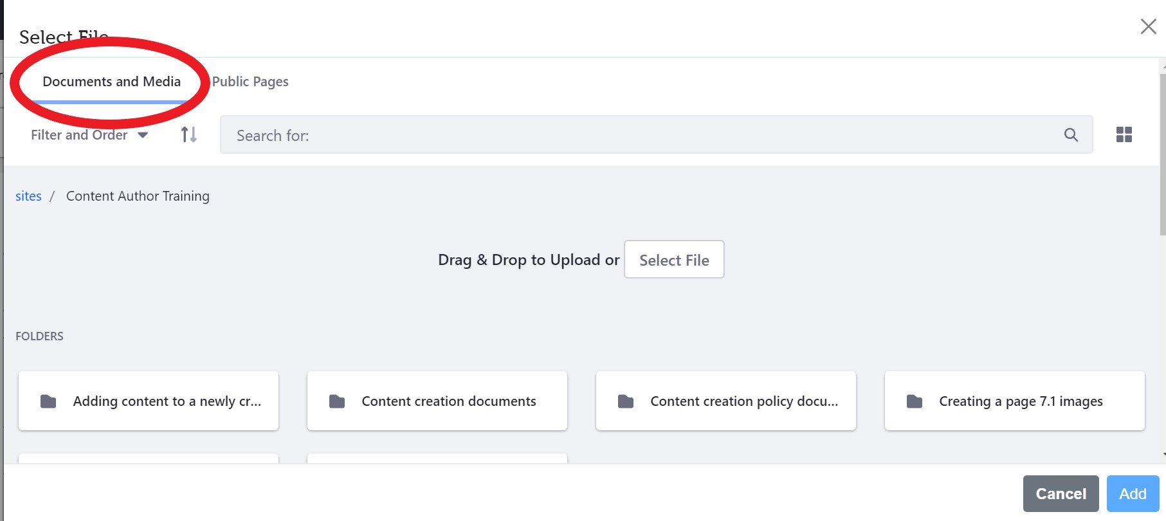Click the dialog's vertical scrollbar
Viewport: 1166px width, 521px height.
coord(1162,154)
